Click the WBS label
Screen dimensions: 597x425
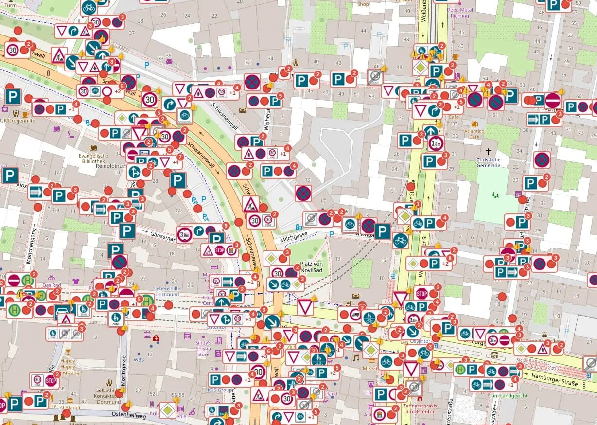(139, 360)
